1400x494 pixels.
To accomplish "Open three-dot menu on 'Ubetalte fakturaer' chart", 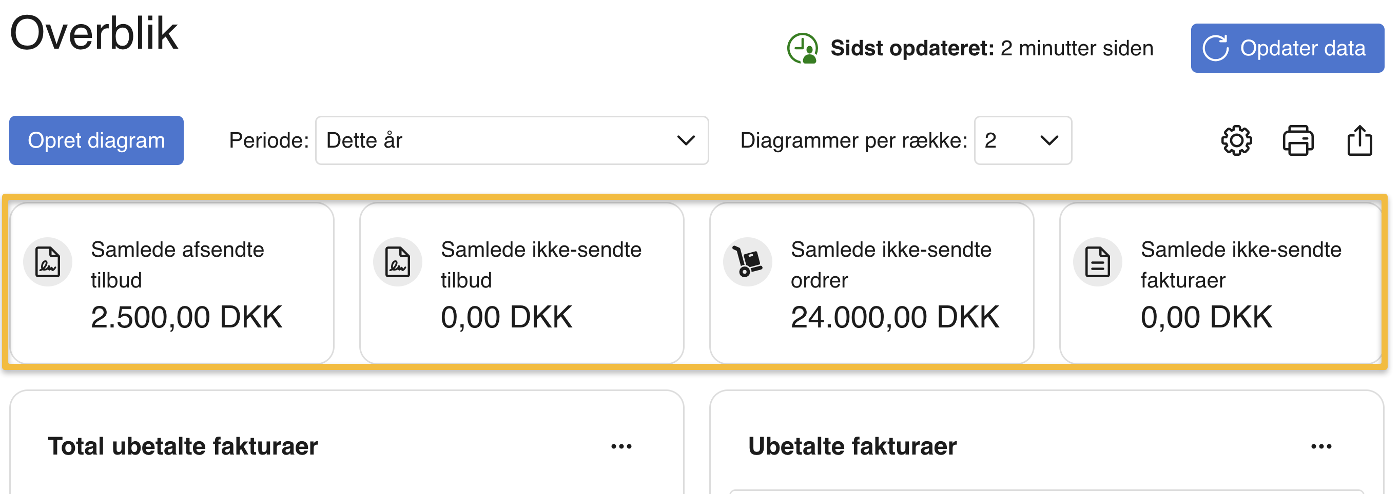I will tap(1320, 446).
